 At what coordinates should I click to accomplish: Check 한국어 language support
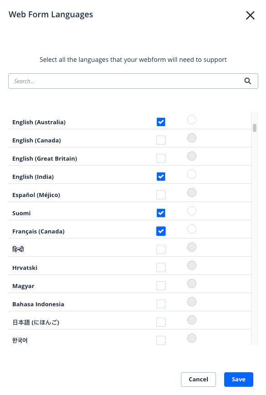click(x=161, y=340)
